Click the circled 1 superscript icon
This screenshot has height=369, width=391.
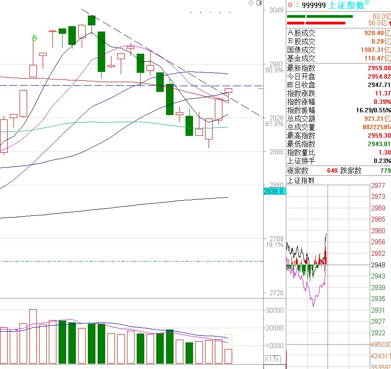(x=367, y=2)
